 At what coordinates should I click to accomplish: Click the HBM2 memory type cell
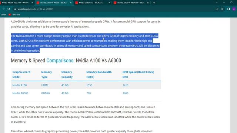(x=45, y=85)
